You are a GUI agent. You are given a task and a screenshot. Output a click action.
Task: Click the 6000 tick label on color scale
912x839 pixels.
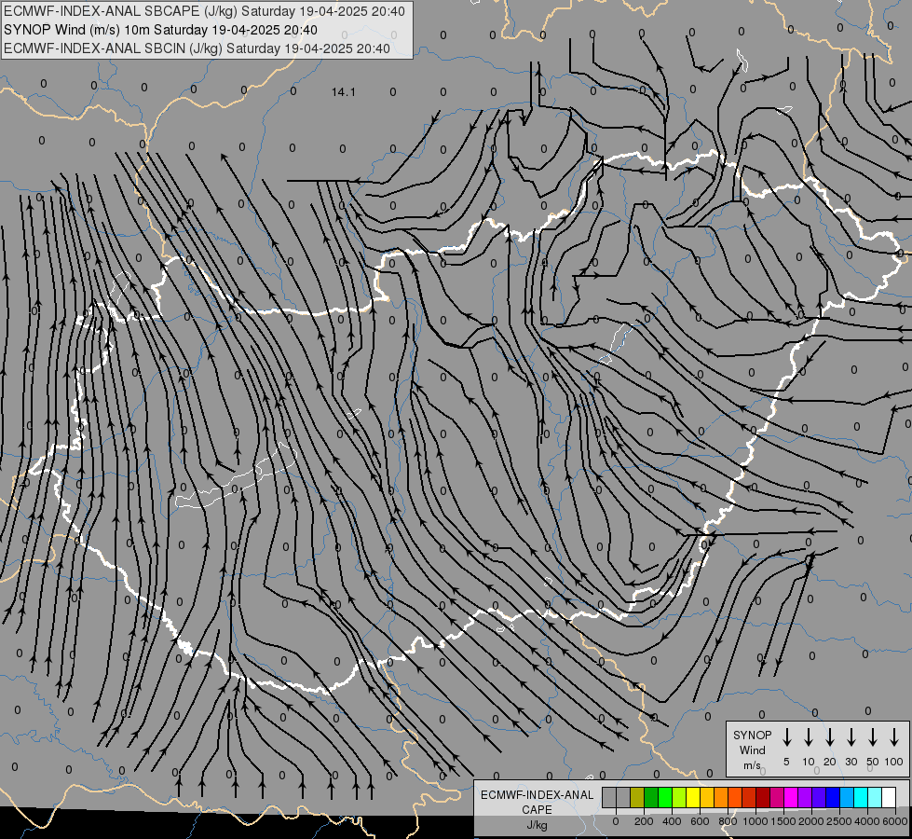(895, 821)
